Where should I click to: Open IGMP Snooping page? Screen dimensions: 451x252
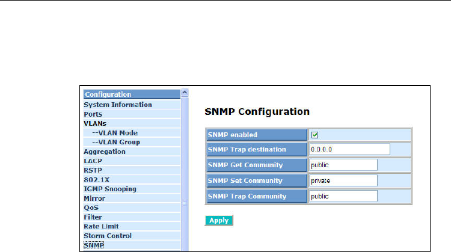point(110,189)
